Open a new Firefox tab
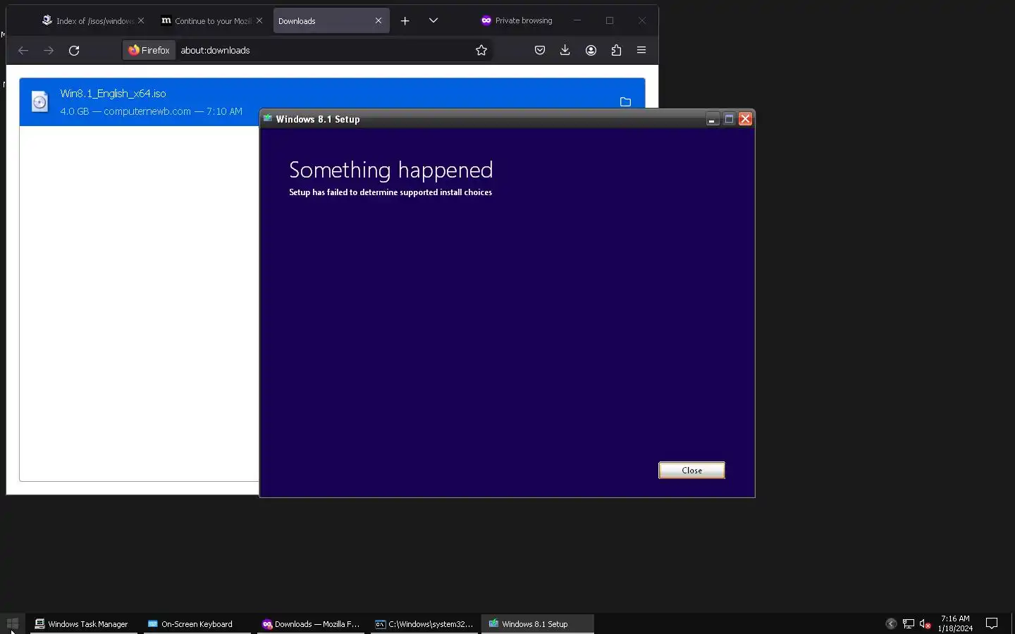This screenshot has width=1015, height=634. coord(405,20)
